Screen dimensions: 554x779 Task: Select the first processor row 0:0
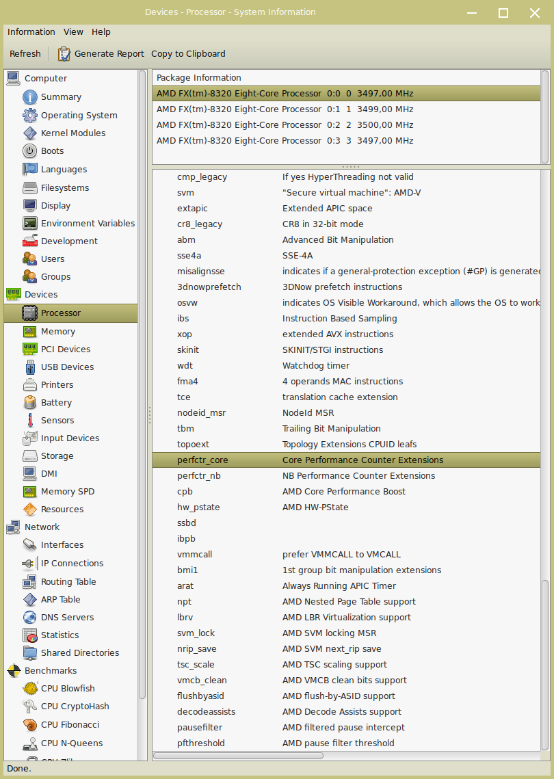point(346,94)
